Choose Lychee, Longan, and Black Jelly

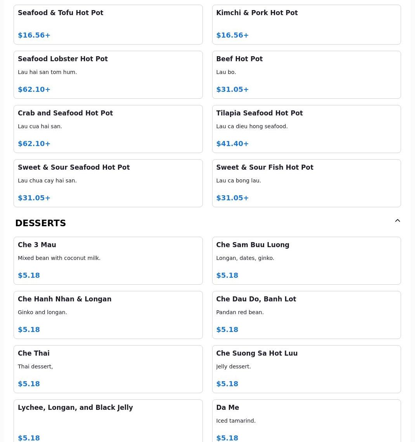108,421
